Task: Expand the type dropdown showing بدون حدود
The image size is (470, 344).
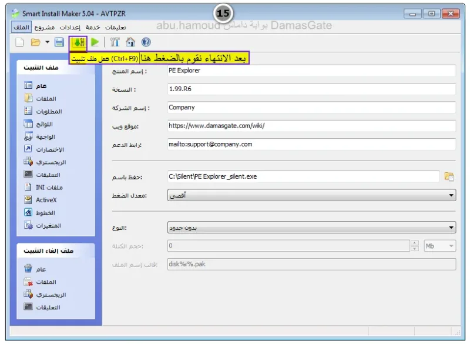Action: (311, 228)
